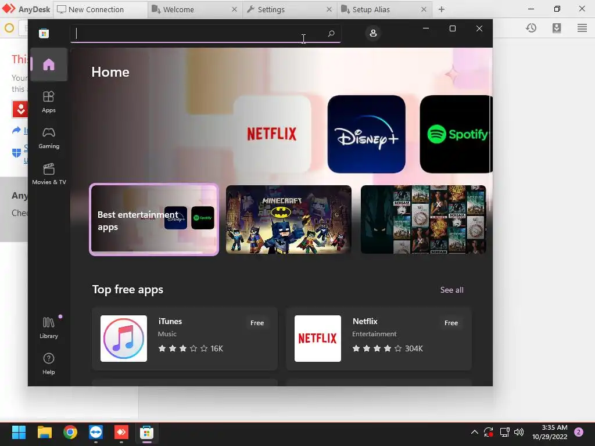Image resolution: width=595 pixels, height=446 pixels.
Task: Open AnyDesk session history icon
Action: click(531, 28)
